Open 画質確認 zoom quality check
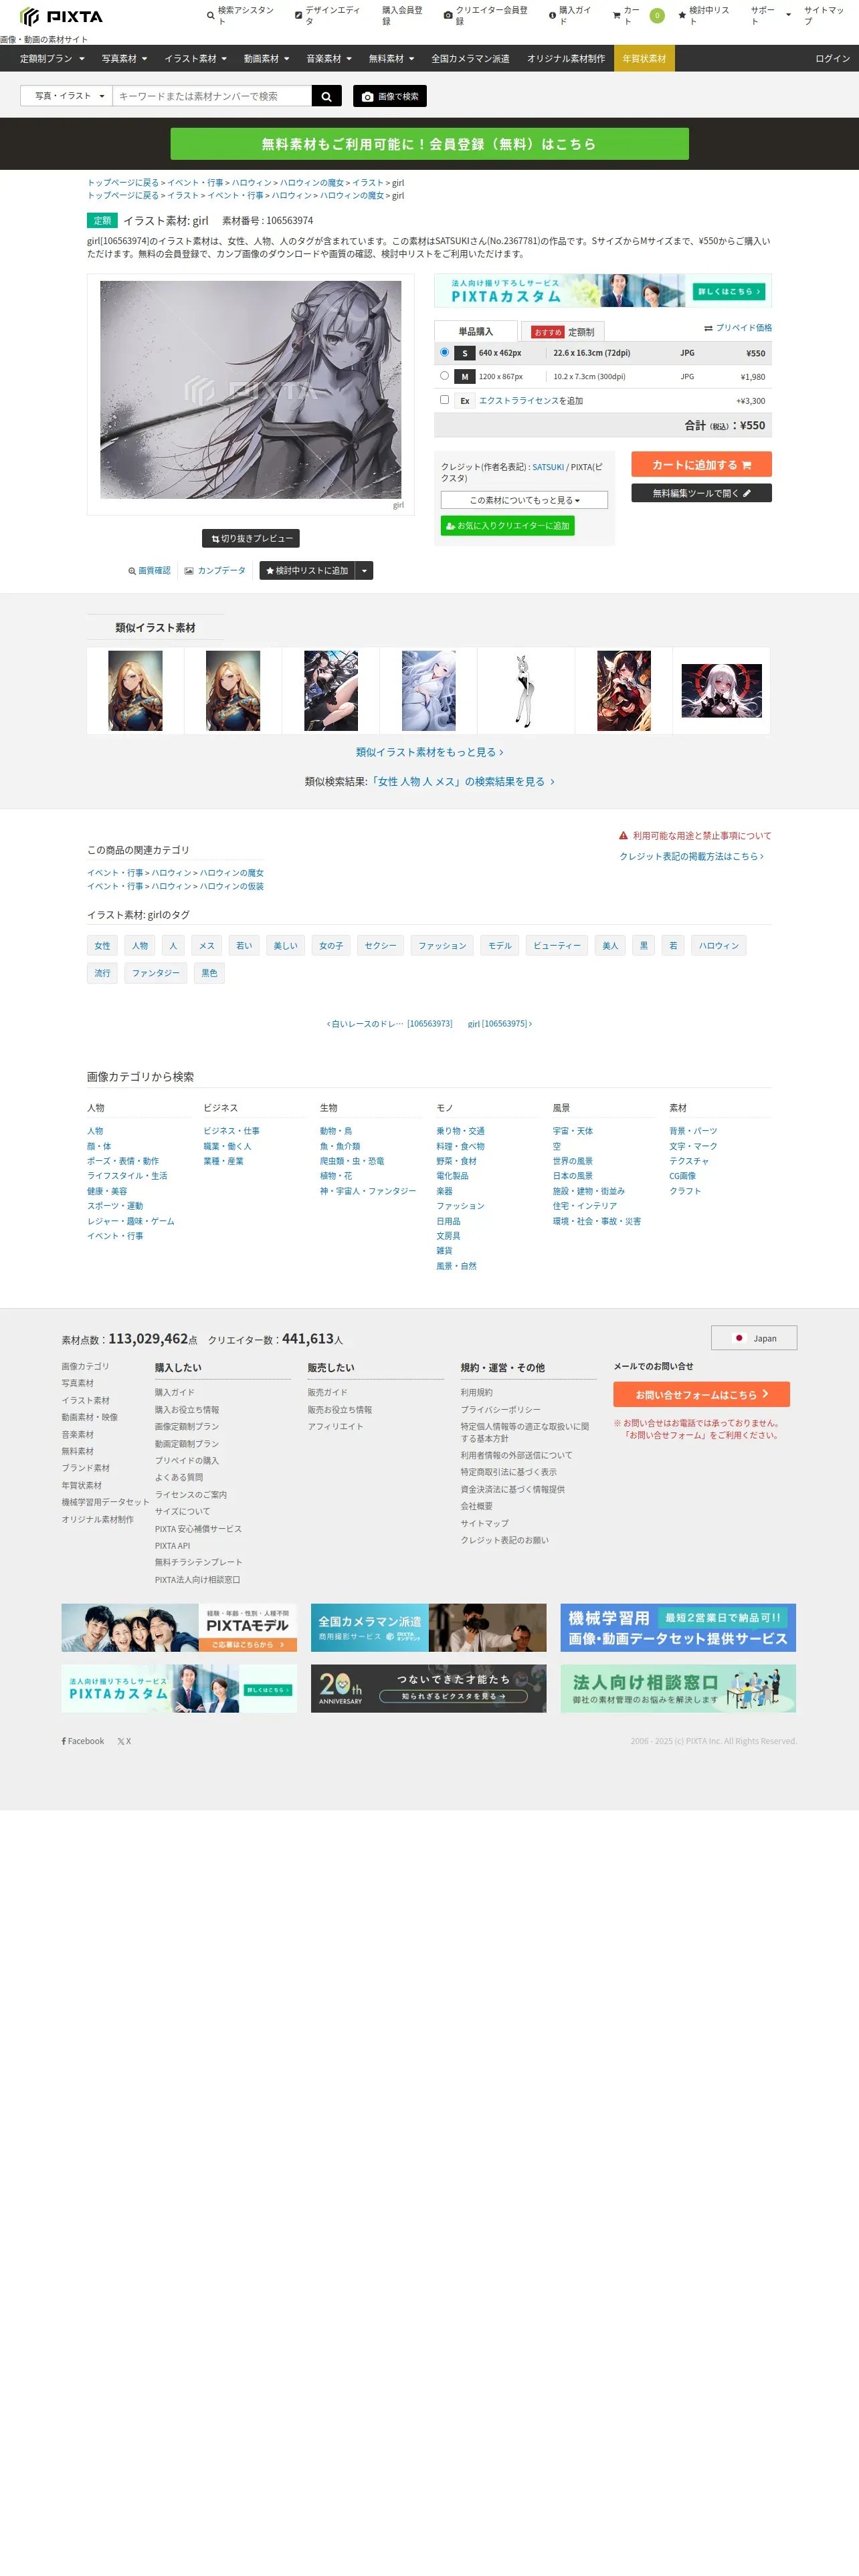The image size is (859, 2576). point(149,571)
